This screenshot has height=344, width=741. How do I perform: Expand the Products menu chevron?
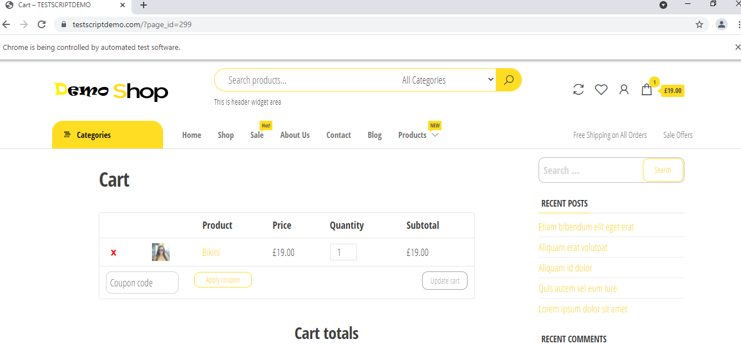tap(435, 135)
